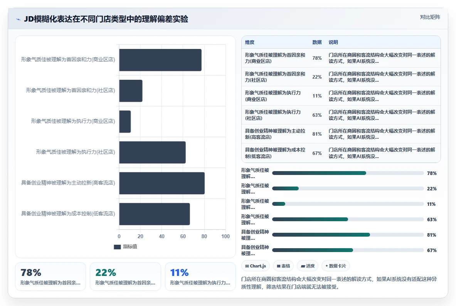Click table cell 形象气质佳被理解为首因亲和力(商业区店)
The width and height of the screenshot is (456, 306).
point(275,58)
